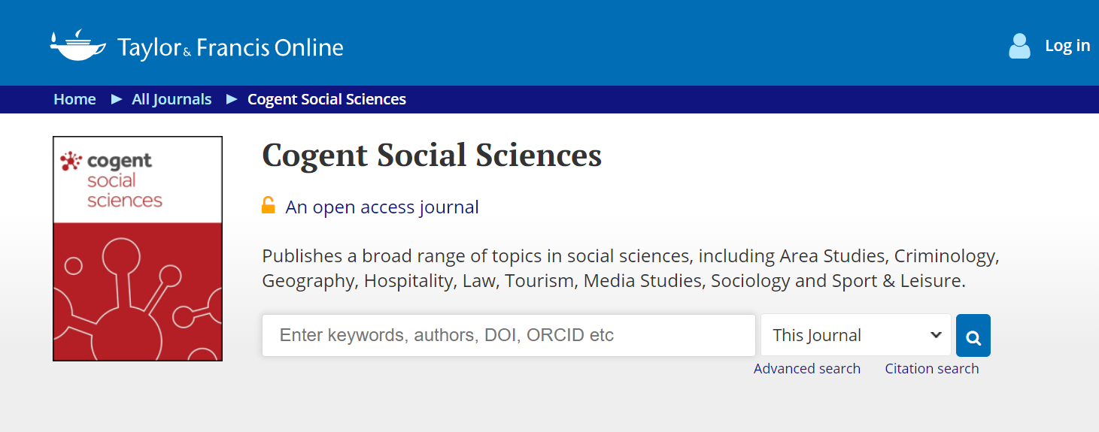Click the orange open access padlock icon

coord(269,205)
